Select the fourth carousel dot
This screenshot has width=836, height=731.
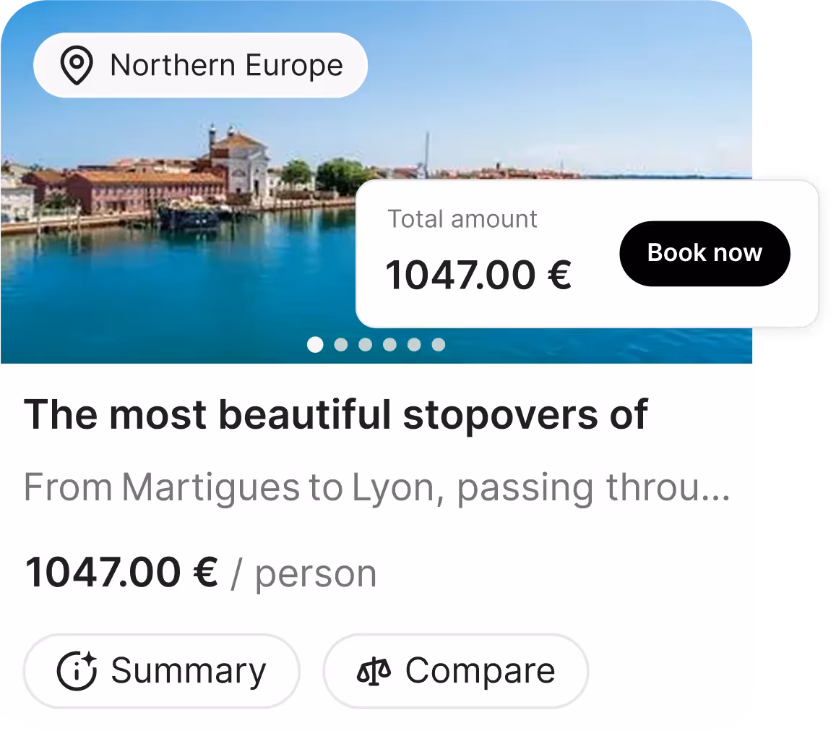[389, 345]
